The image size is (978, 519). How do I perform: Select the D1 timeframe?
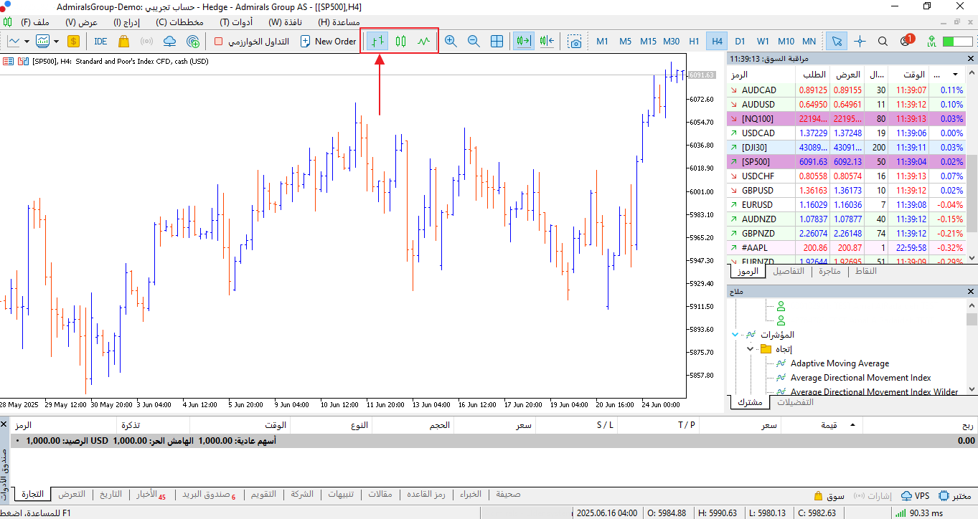point(740,41)
